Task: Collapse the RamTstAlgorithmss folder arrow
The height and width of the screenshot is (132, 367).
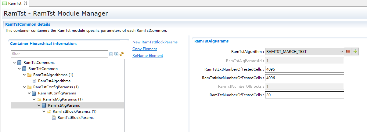Action: pyautogui.click(x=24, y=75)
